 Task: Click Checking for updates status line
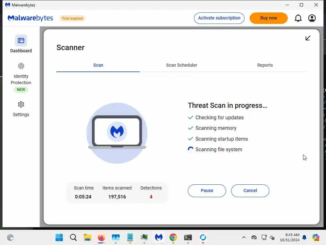pyautogui.click(x=216, y=117)
